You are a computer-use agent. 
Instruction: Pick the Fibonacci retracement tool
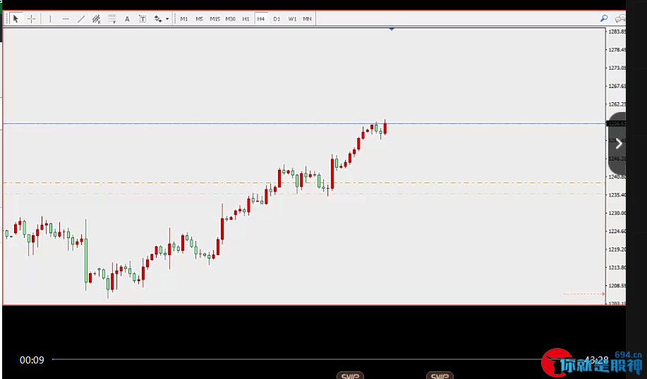click(111, 18)
